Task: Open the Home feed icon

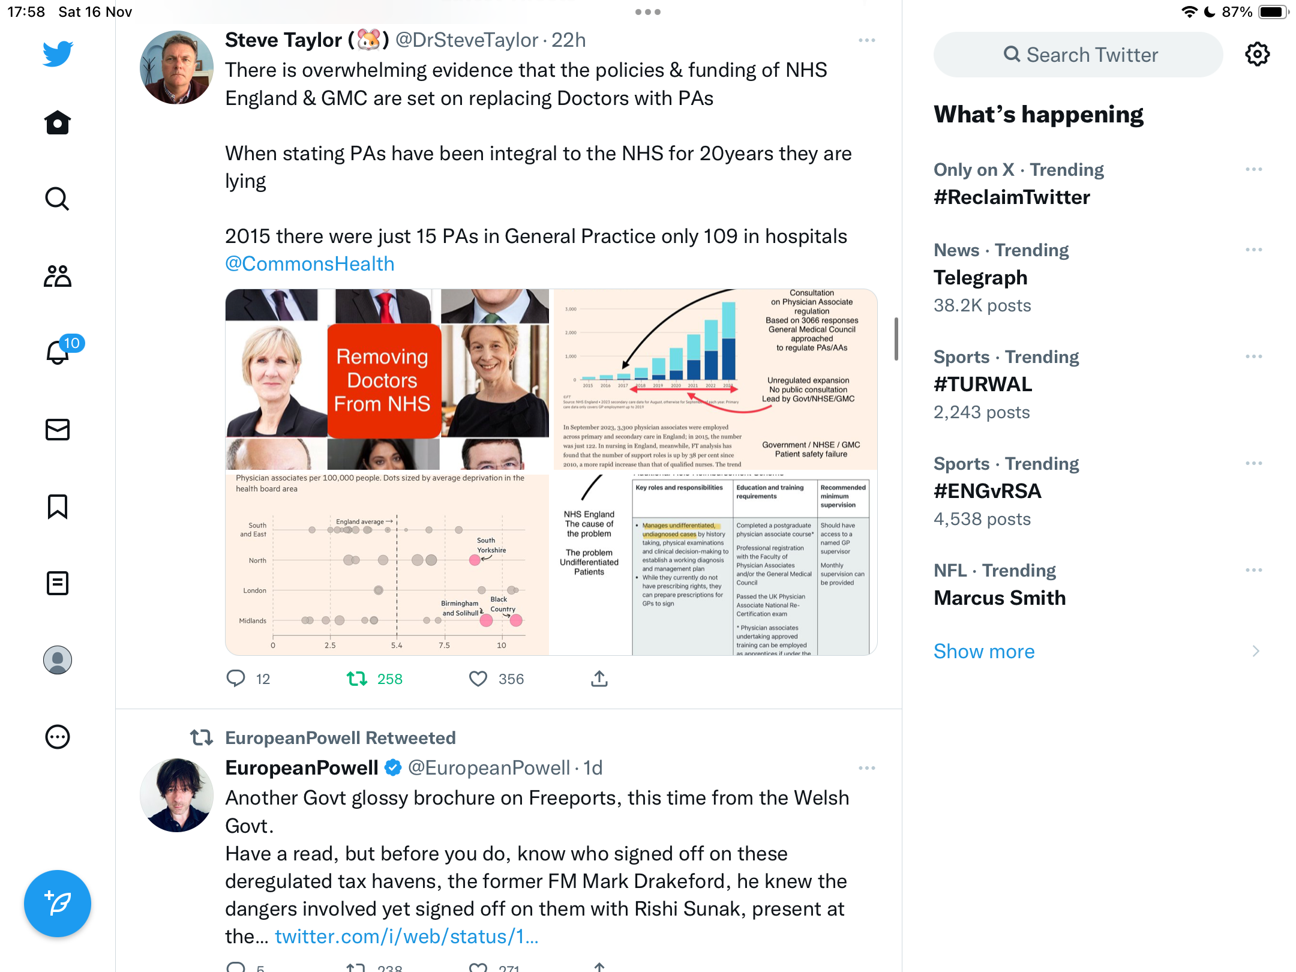Action: (58, 122)
